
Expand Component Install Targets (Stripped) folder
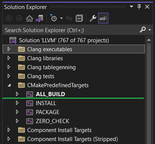click(x=9, y=139)
